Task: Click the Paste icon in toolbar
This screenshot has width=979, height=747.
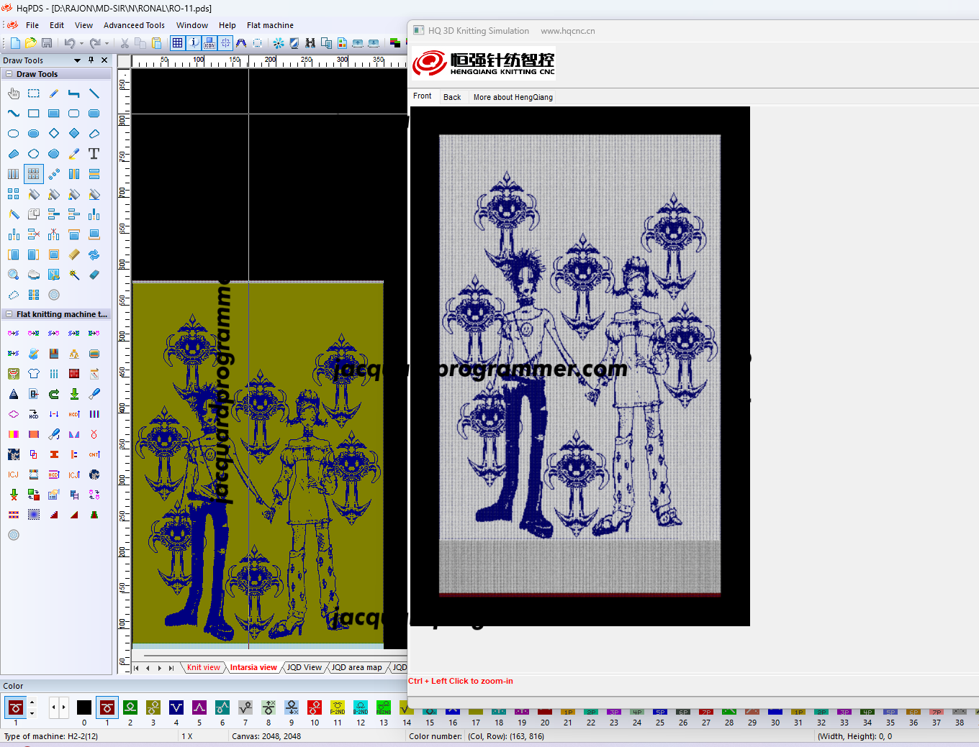Action: pos(156,43)
